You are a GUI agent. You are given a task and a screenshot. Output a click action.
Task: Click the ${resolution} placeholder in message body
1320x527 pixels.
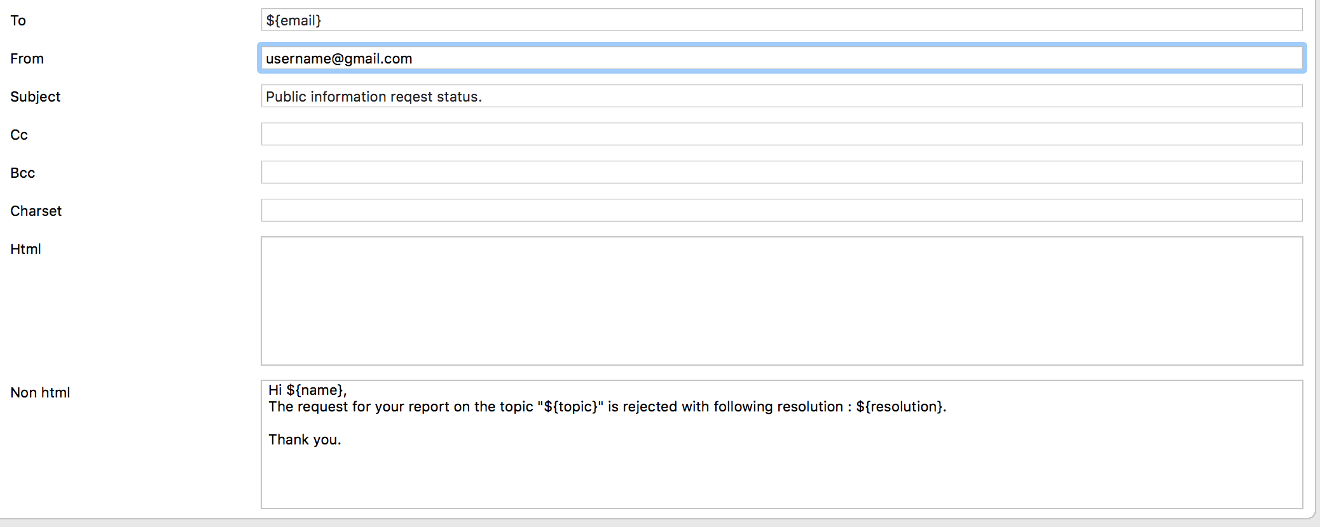[899, 407]
